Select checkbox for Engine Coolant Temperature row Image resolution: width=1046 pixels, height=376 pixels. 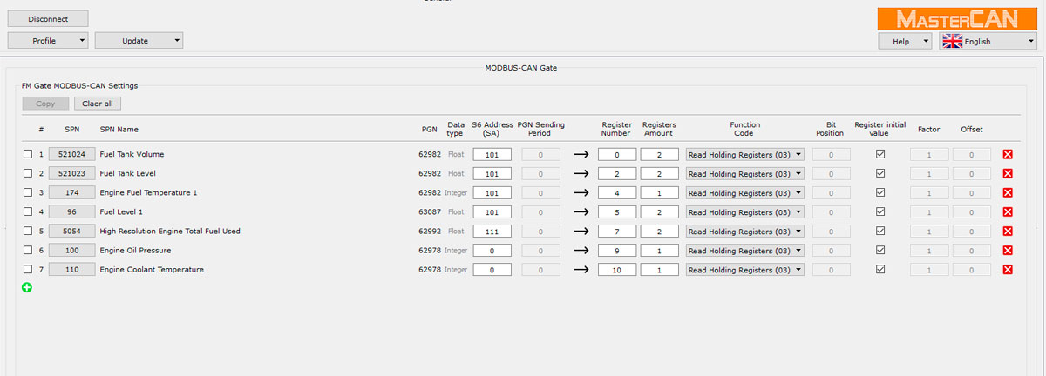pos(27,269)
